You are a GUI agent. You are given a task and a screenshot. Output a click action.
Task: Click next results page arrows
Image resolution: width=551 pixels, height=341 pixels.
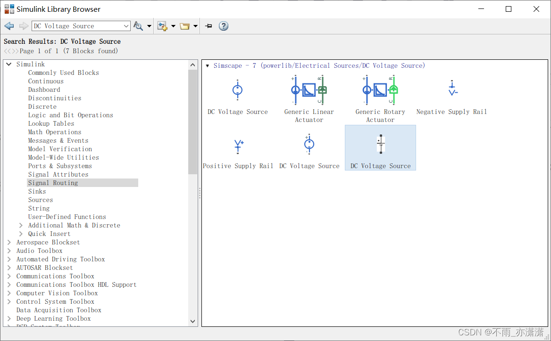15,51
